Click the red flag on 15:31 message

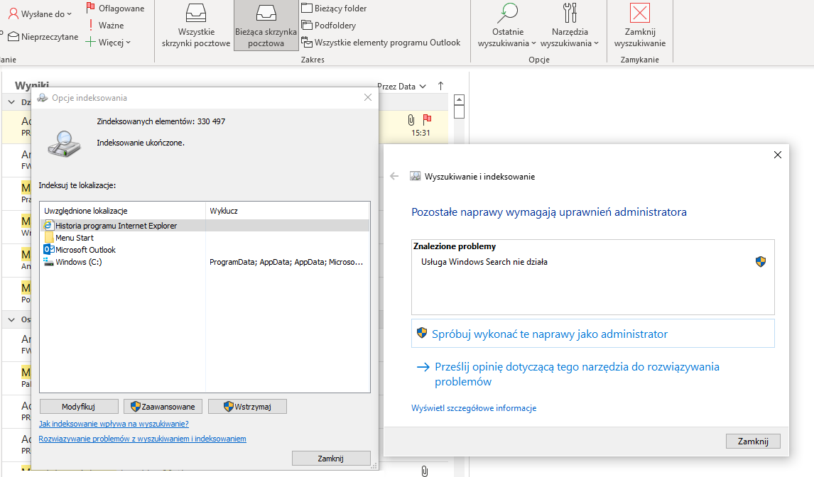(427, 120)
